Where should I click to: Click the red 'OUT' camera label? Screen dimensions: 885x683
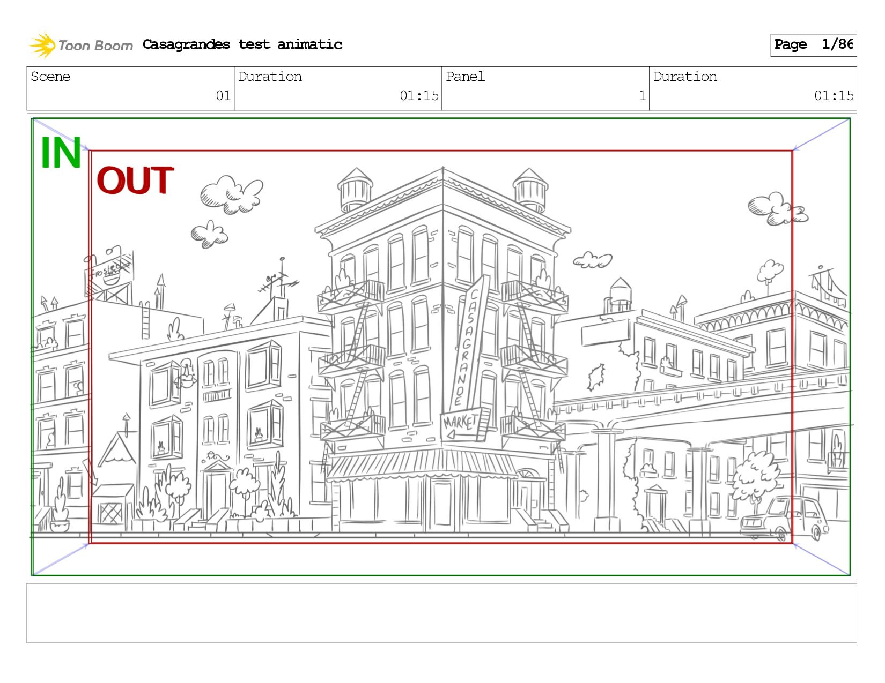coord(135,180)
